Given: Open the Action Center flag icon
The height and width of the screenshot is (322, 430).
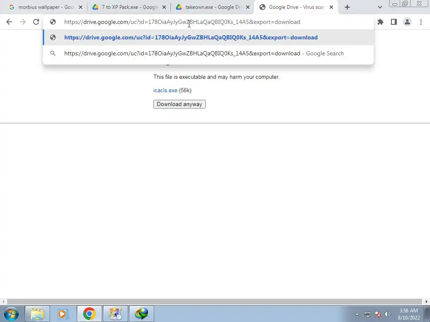Looking at the screenshot, I should pyautogui.click(x=378, y=314).
